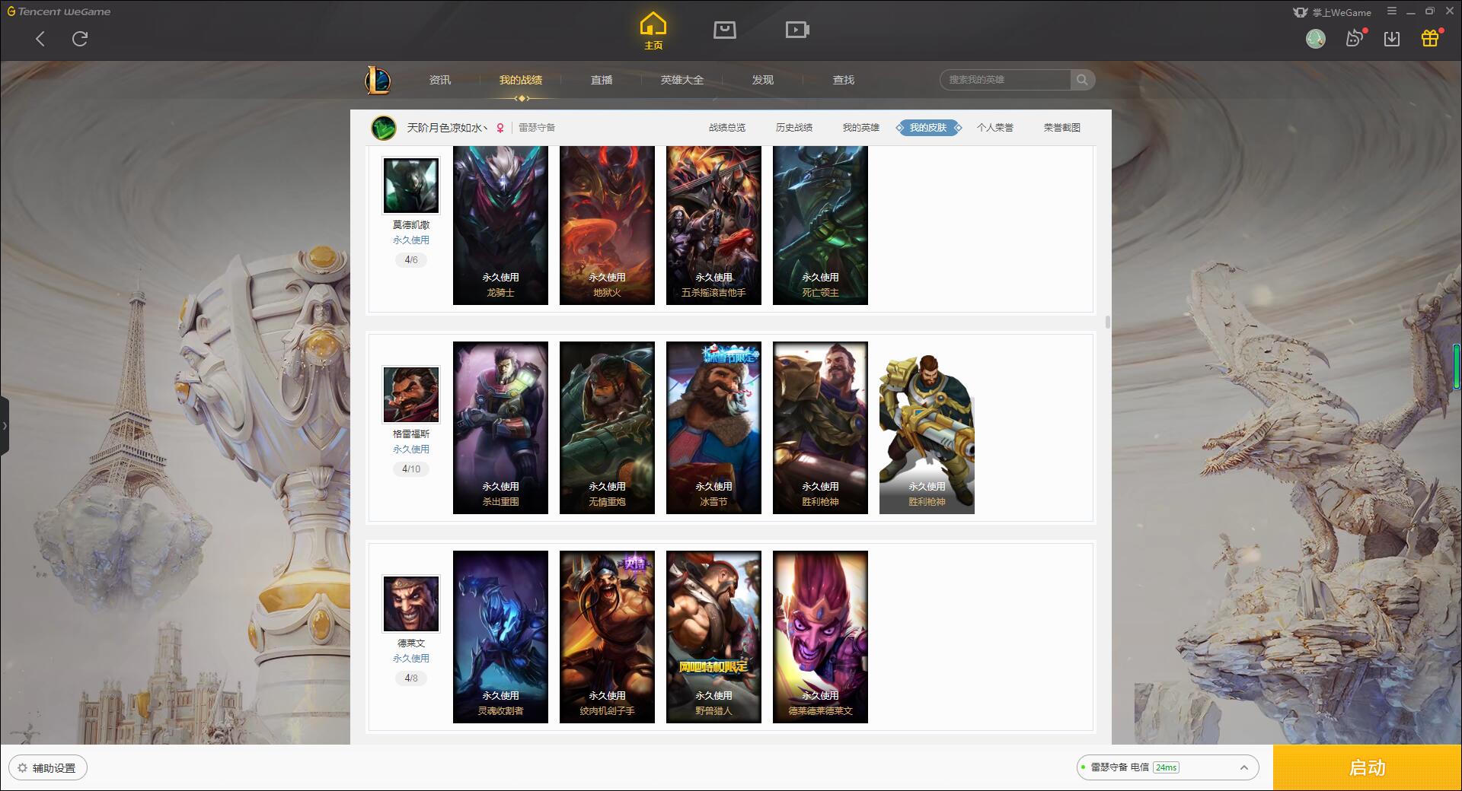Open the 战绩总览 sub-tab
Screen dimensions: 1462x791
pos(727,128)
